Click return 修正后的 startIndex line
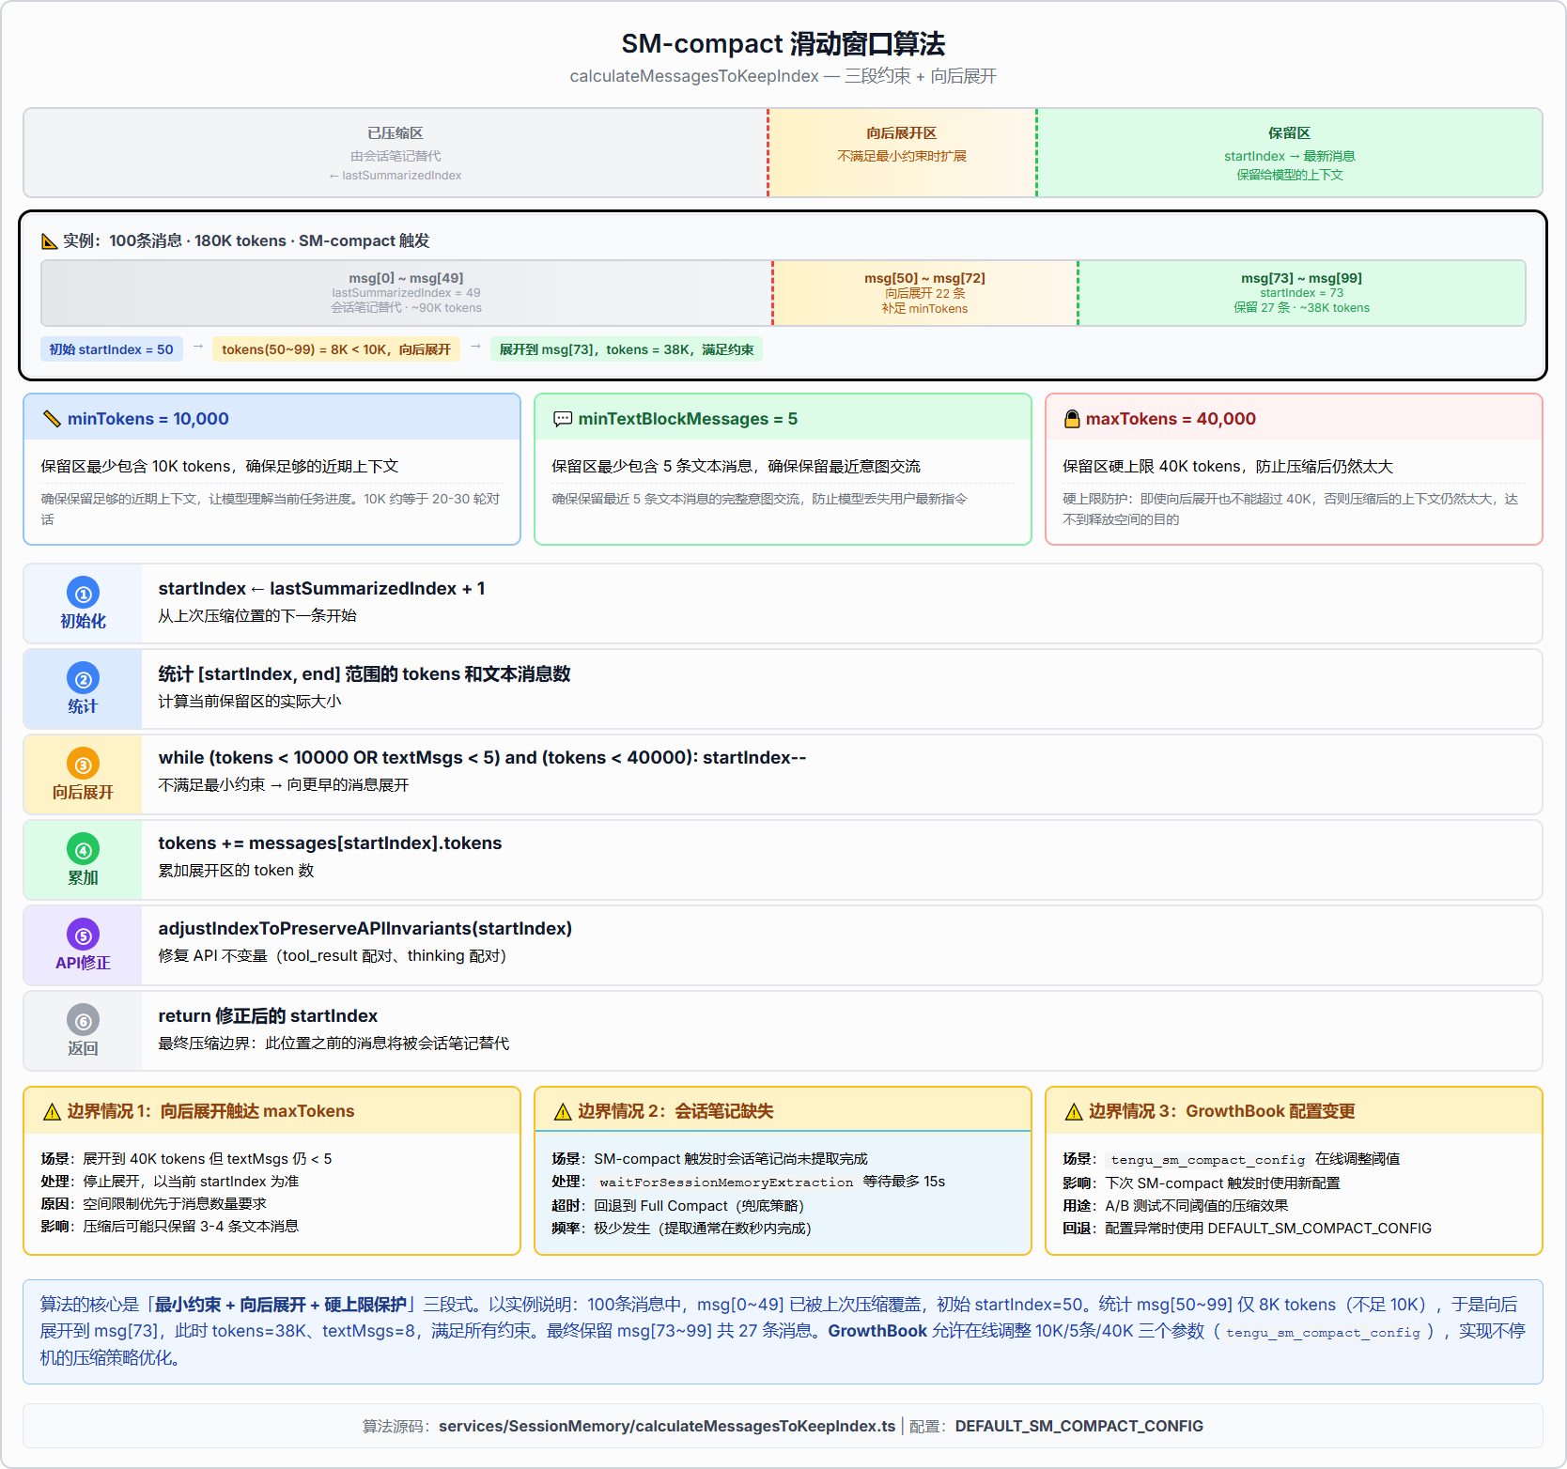The height and width of the screenshot is (1469, 1567). coord(268,1016)
